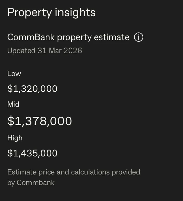Select the High estimate label
The height and width of the screenshot is (201, 183).
coord(15,138)
